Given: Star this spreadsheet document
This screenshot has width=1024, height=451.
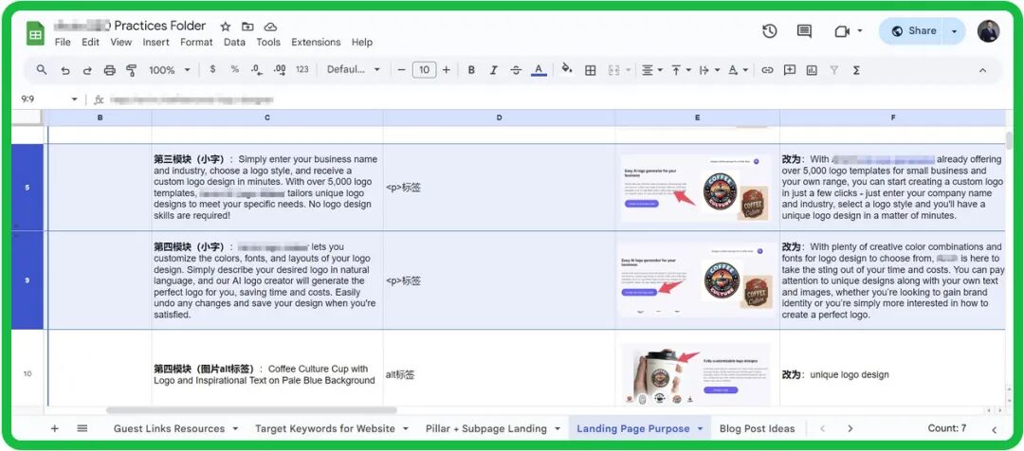Looking at the screenshot, I should pyautogui.click(x=225, y=27).
